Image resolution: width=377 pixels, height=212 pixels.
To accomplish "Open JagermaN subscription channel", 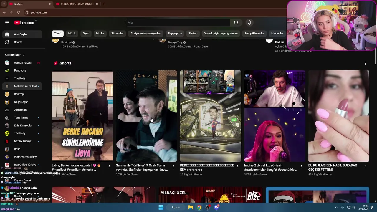I will [x=22, y=110].
